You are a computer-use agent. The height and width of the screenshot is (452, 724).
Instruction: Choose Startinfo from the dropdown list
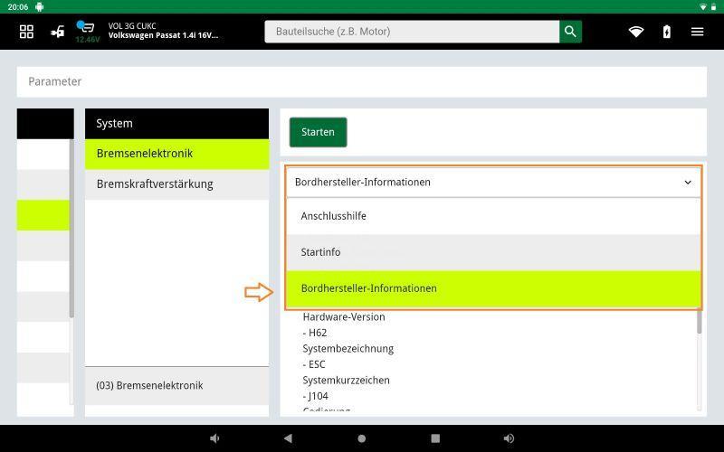click(x=493, y=252)
